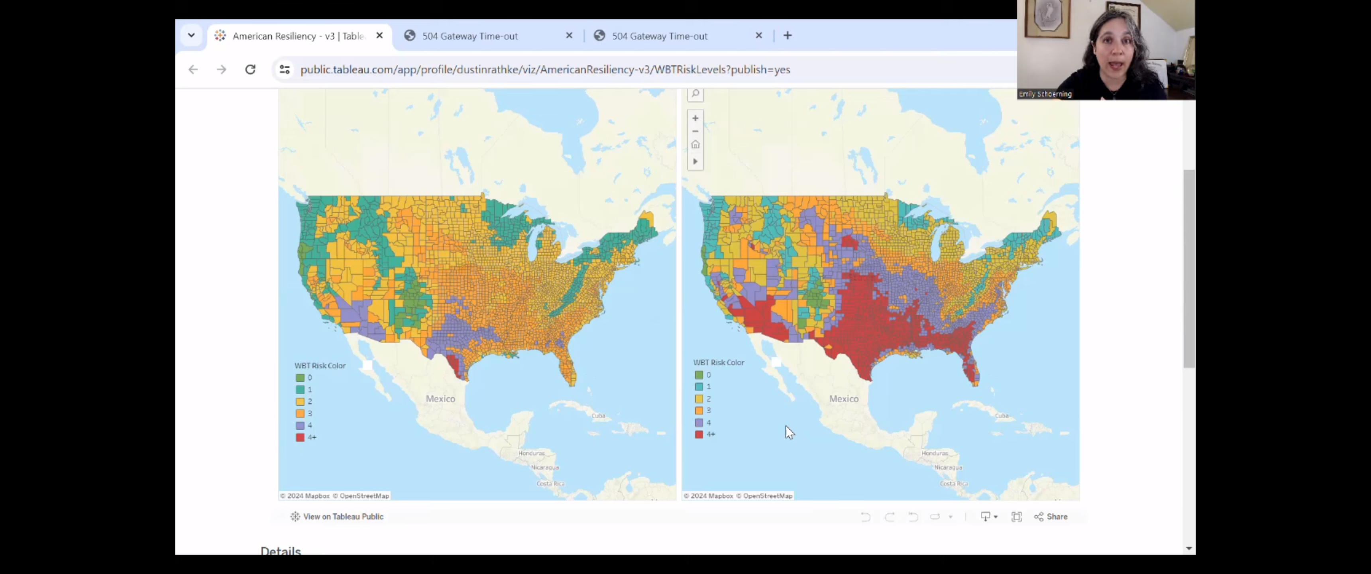Enter full screen mode
Image resolution: width=1371 pixels, height=574 pixels.
pos(1017,517)
